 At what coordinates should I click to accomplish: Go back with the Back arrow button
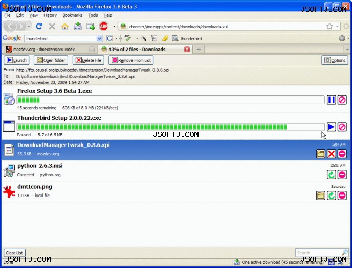10,27
